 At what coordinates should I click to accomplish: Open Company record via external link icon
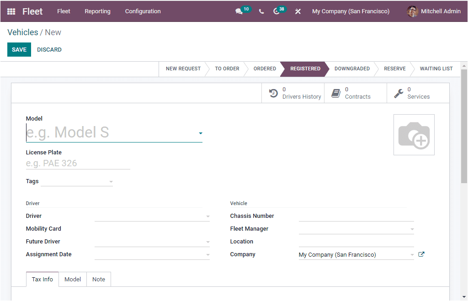point(421,254)
